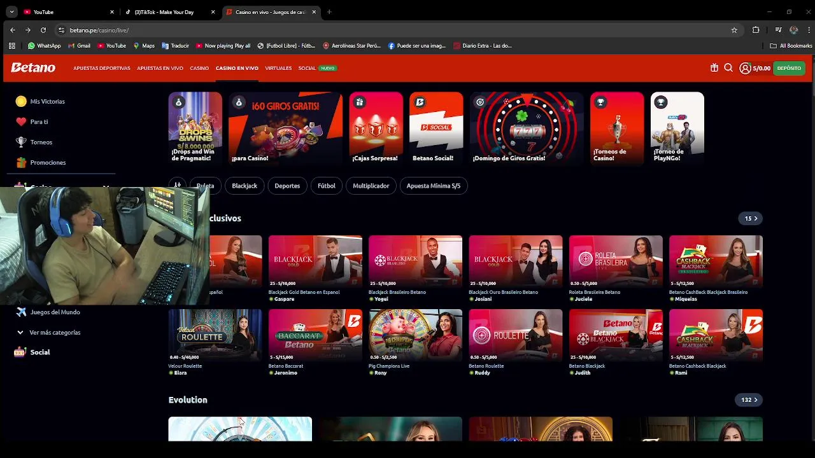Open S/0.00 account balance
The image size is (815, 458).
762,68
